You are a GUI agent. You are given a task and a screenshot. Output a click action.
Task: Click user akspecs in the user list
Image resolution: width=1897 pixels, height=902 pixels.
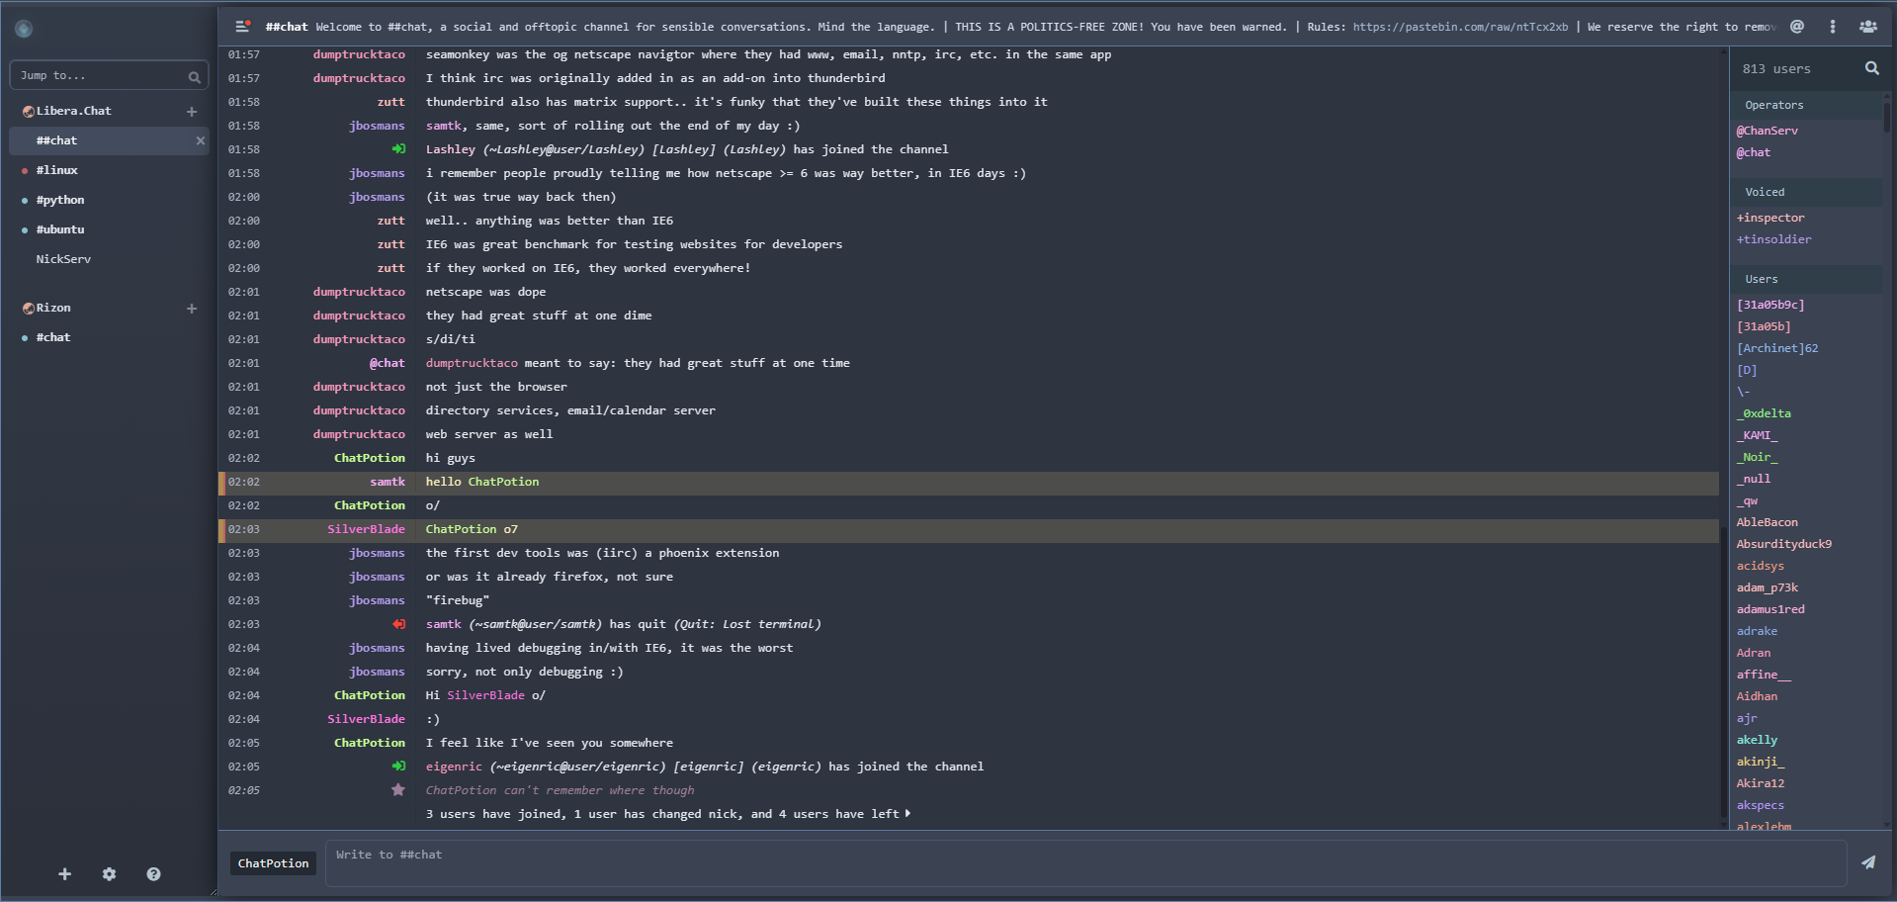1761,805
